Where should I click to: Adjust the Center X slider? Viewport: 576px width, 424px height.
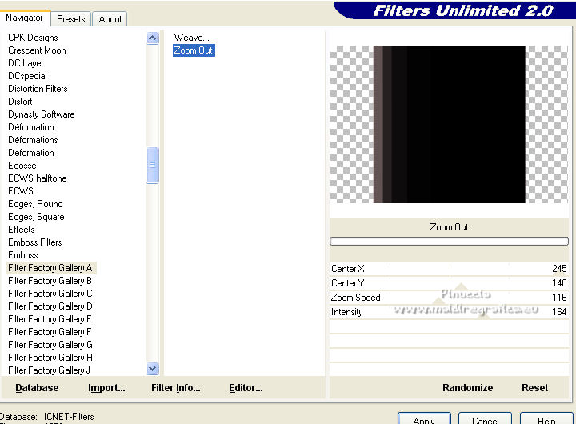click(449, 269)
